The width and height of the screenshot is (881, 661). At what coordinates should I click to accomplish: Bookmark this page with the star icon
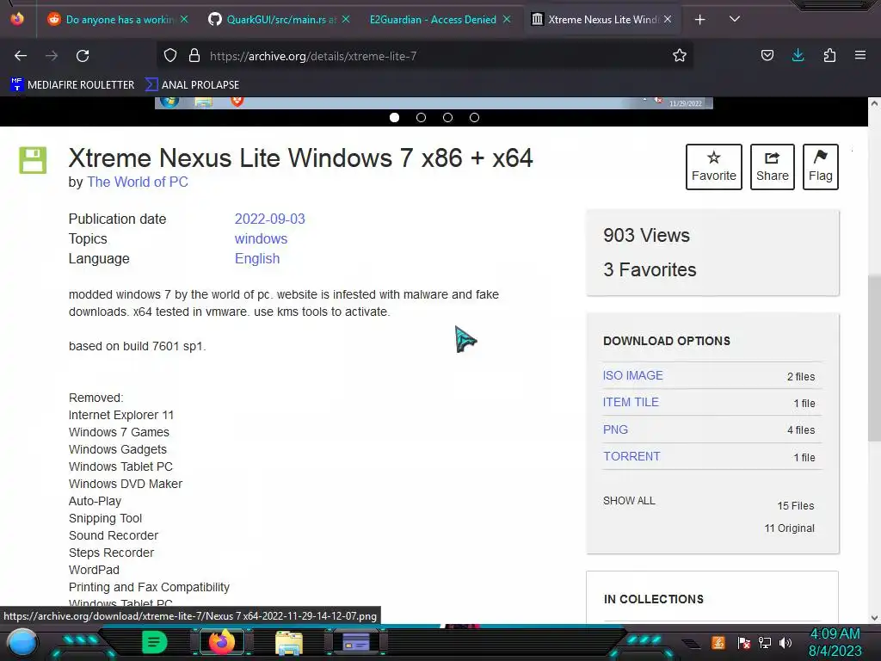click(680, 55)
